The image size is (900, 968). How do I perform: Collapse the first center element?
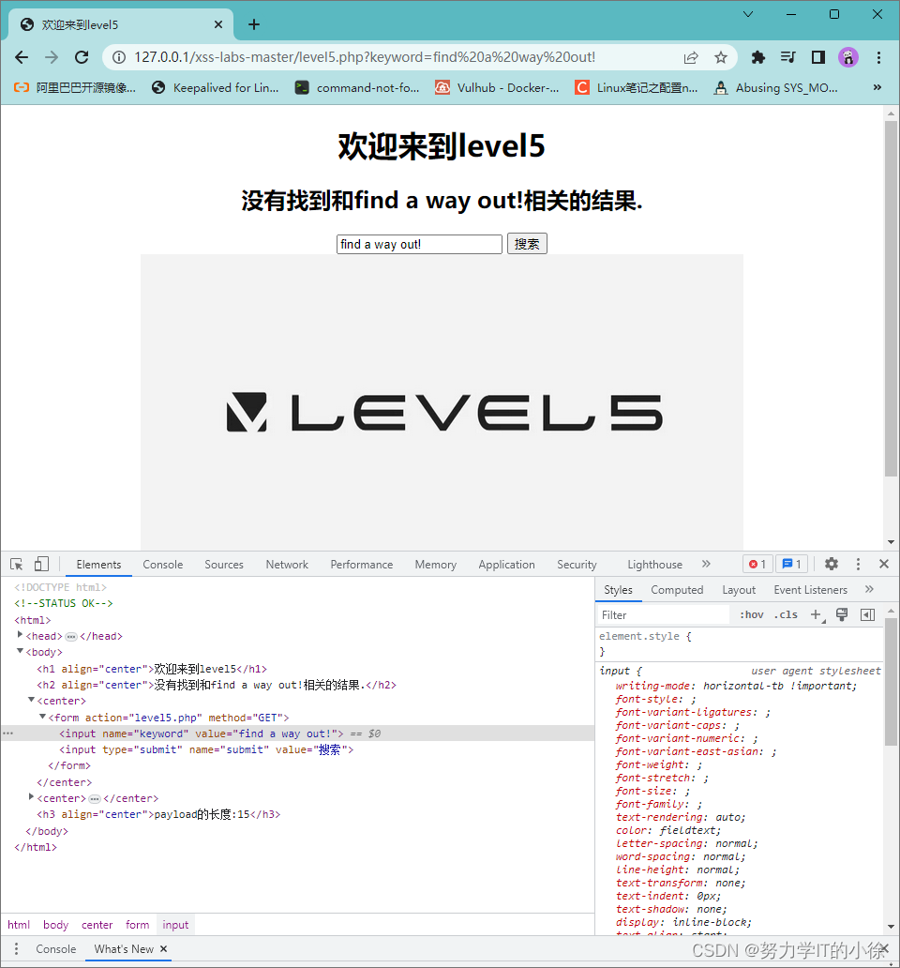[x=31, y=700]
